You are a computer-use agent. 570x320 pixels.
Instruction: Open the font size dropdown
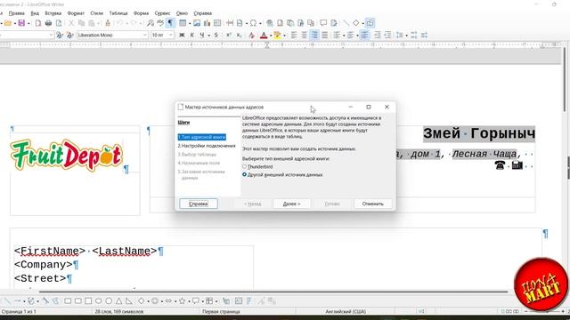tap(171, 36)
